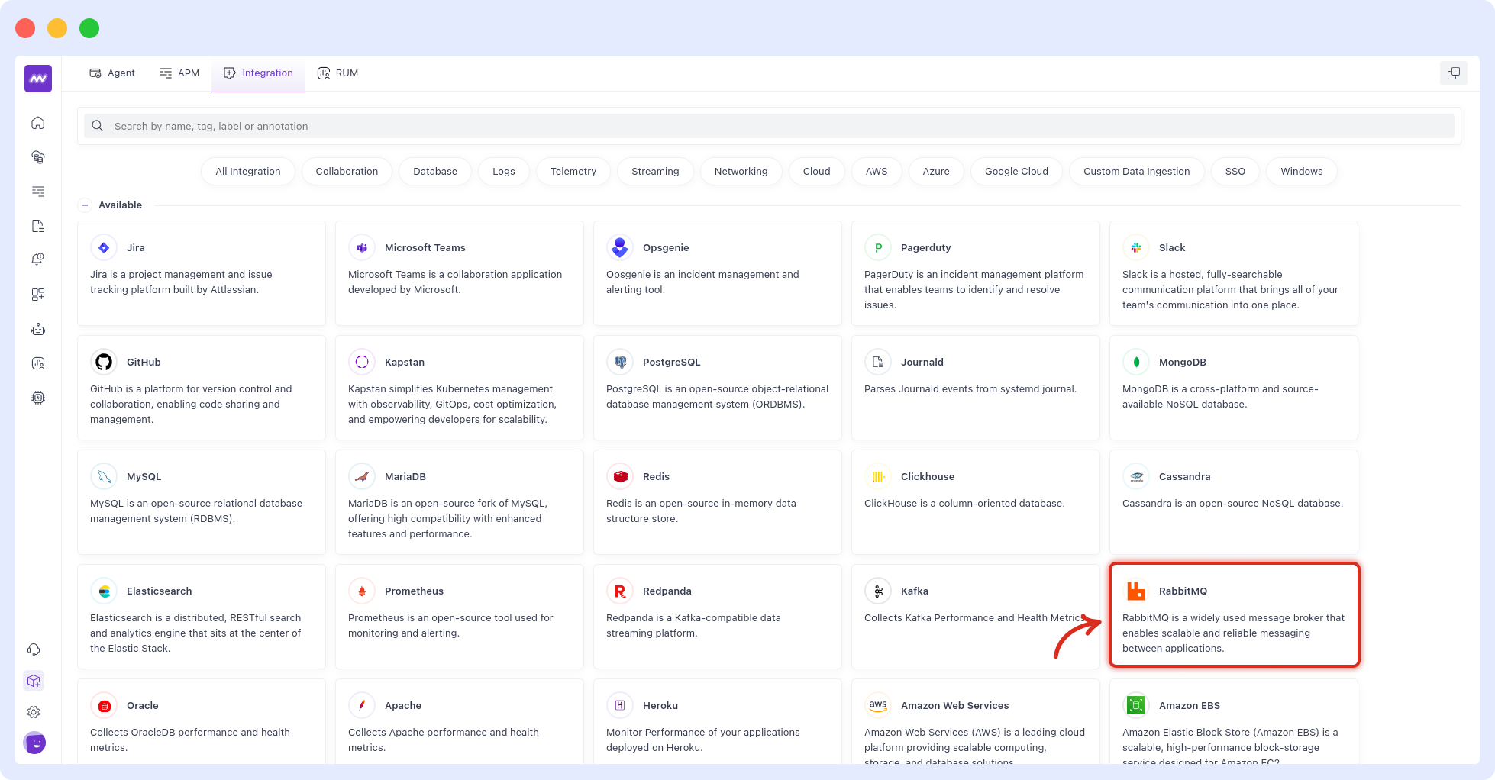Open the Kafka integration card
The height and width of the screenshot is (780, 1495).
[x=975, y=616]
